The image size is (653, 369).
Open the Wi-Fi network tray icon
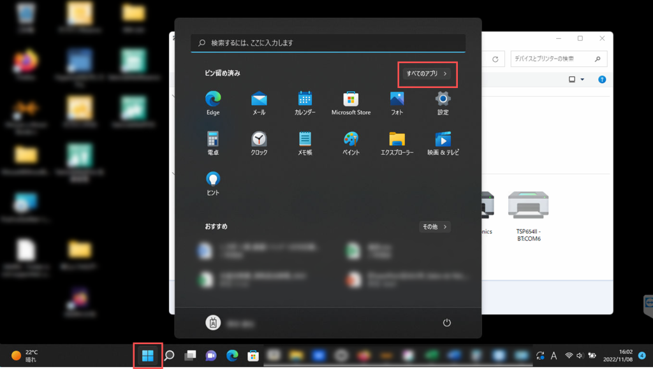pos(568,356)
